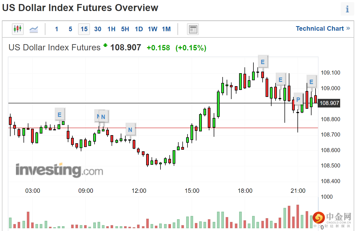The image size is (355, 231).
Task: Switch to the 1H timeframe
Action: (111, 29)
